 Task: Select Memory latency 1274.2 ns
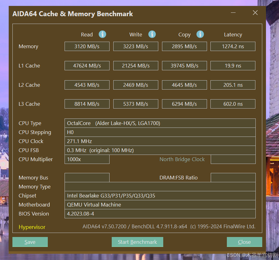tap(233, 46)
